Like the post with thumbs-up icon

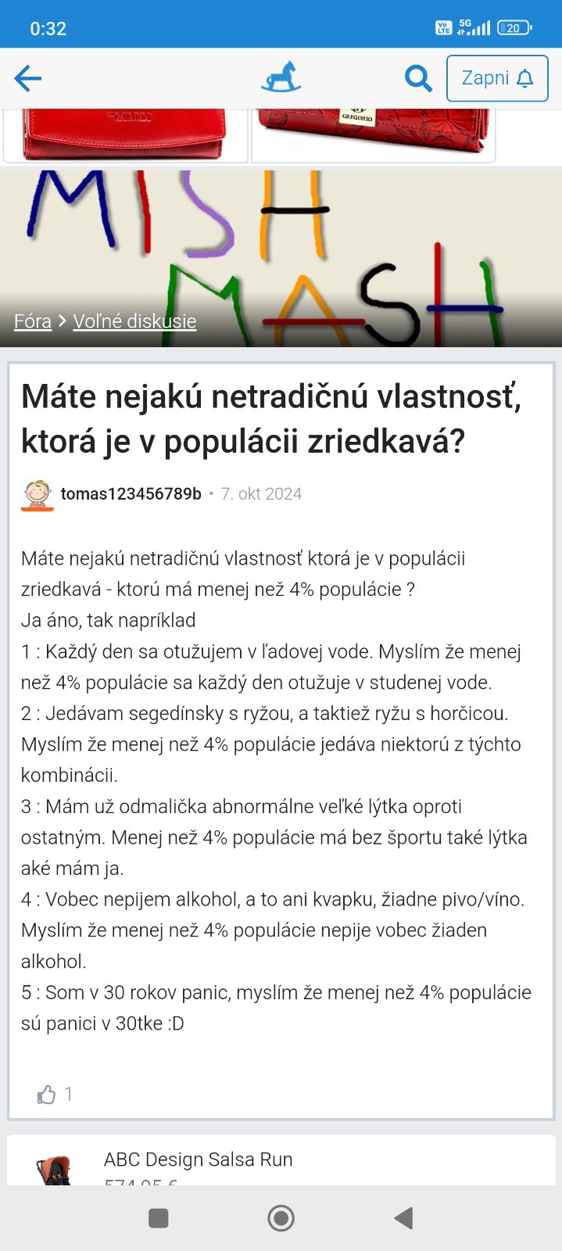[x=47, y=1095]
